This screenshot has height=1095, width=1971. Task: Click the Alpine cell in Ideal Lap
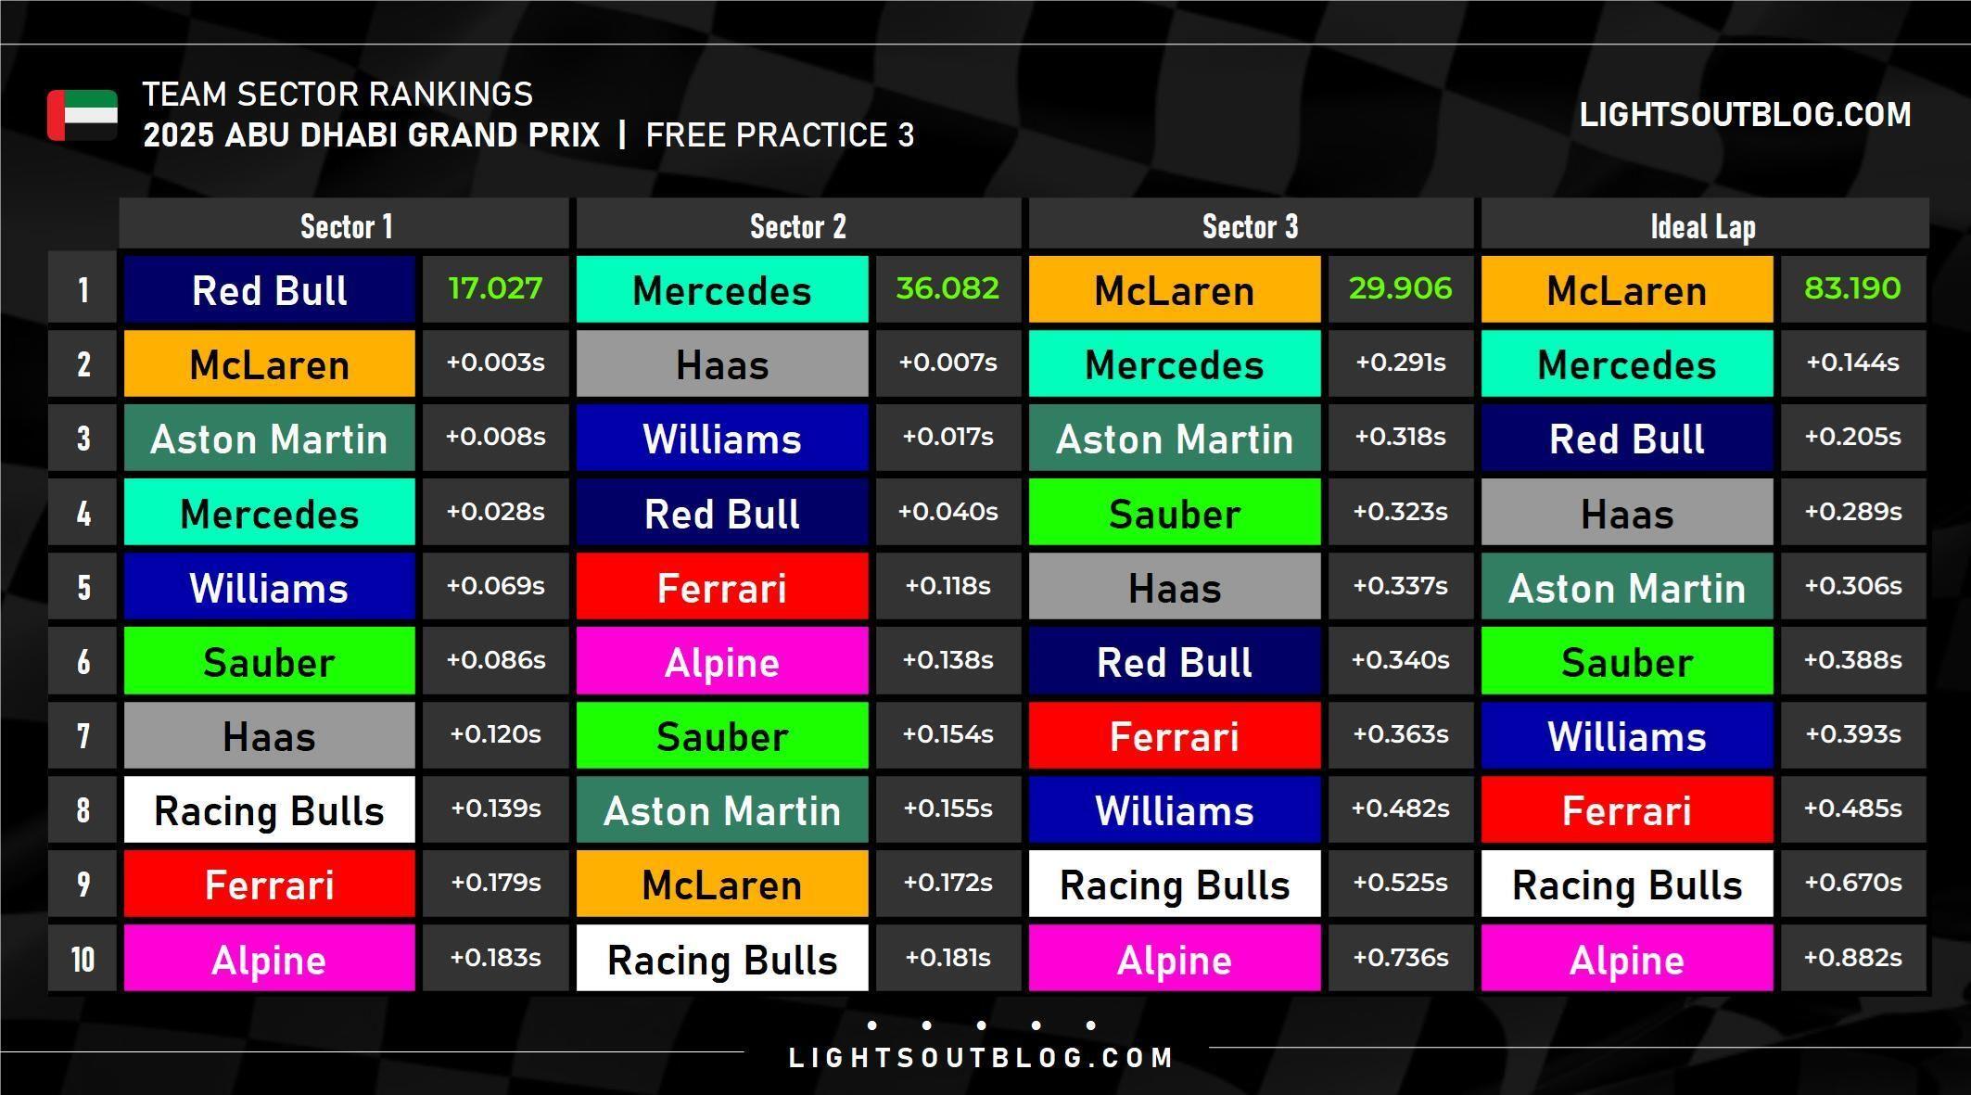pos(1626,960)
